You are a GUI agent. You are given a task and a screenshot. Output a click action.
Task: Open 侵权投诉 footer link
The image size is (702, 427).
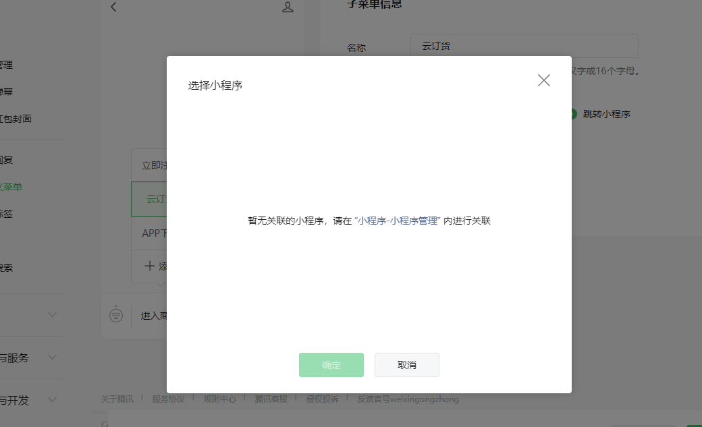coord(323,399)
